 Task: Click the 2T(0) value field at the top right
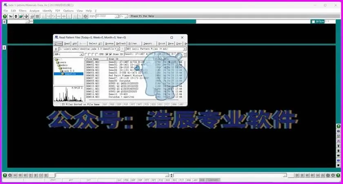(330, 21)
